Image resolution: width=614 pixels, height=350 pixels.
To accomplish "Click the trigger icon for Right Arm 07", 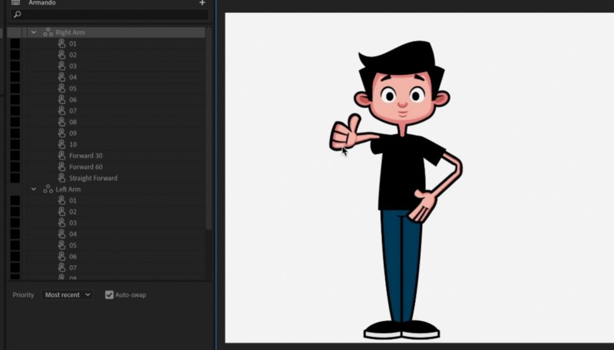I will click(62, 110).
